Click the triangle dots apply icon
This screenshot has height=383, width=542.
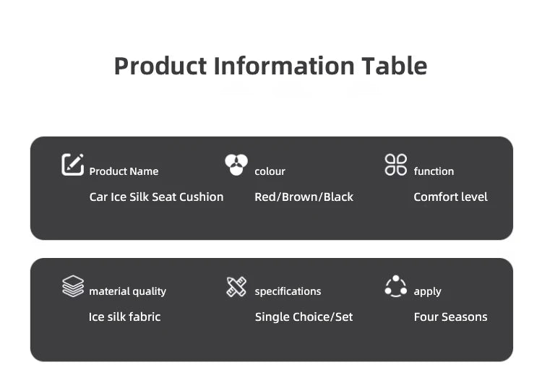pyautogui.click(x=396, y=286)
